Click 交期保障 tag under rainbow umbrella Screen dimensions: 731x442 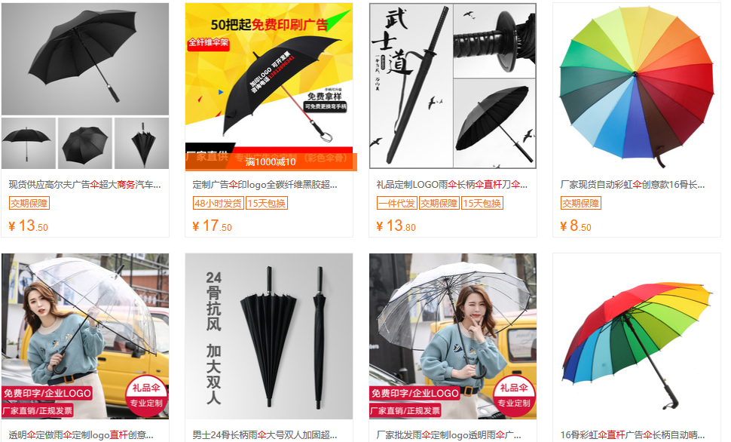580,203
